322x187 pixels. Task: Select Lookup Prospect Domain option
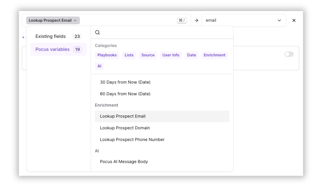pyautogui.click(x=162, y=128)
